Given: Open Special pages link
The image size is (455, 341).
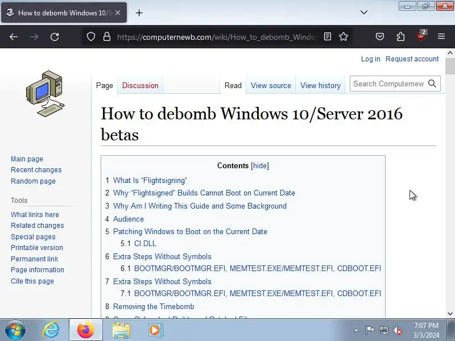Looking at the screenshot, I should click(33, 237).
